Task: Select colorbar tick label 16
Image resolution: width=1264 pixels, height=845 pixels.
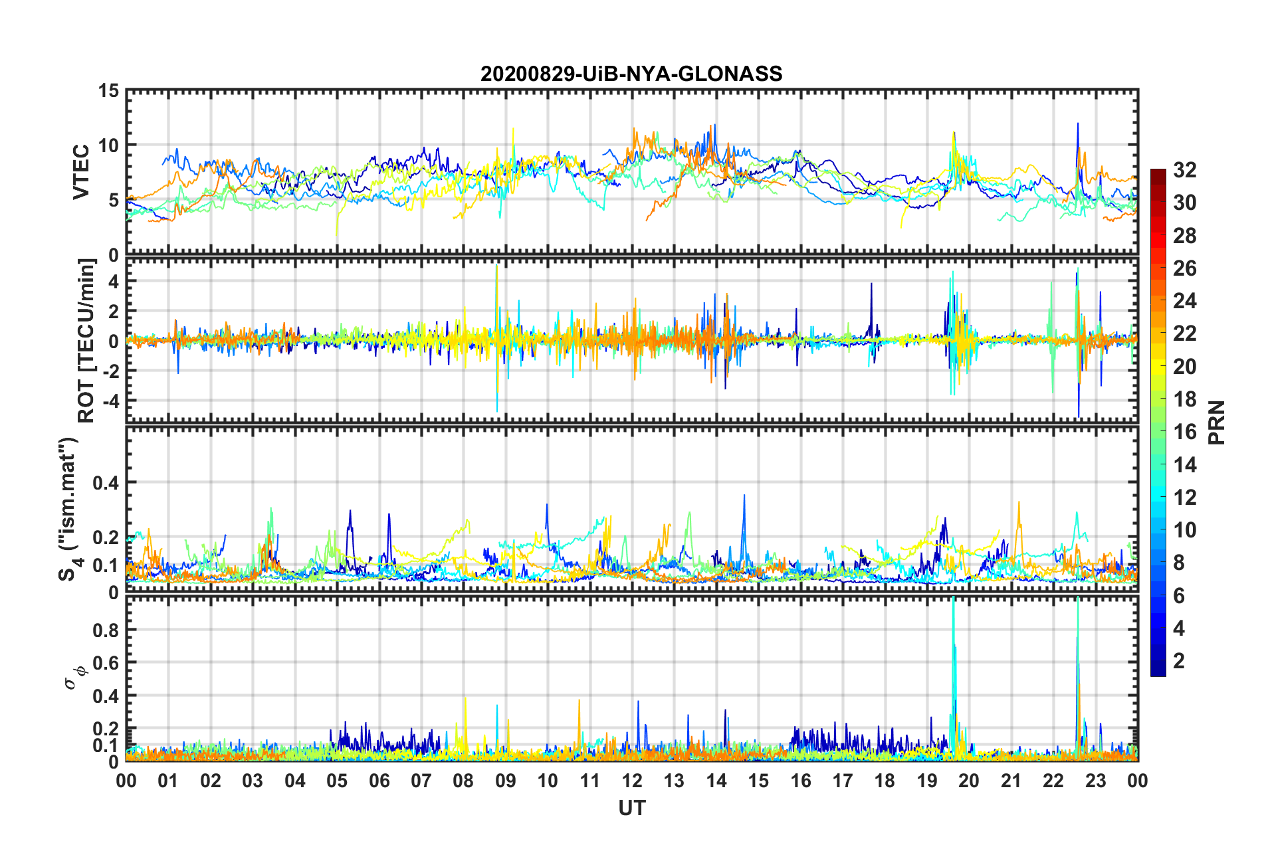Action: [x=1184, y=432]
